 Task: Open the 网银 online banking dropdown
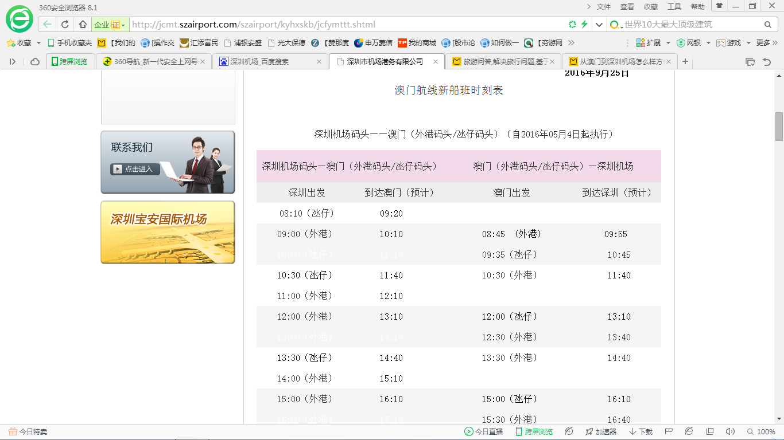click(x=694, y=43)
